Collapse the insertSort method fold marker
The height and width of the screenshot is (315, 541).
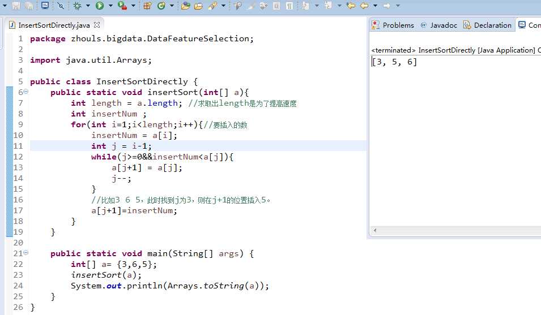(26, 92)
